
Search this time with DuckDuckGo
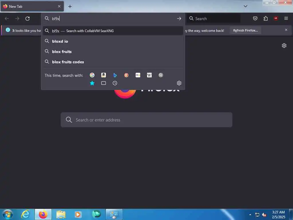tap(126, 75)
